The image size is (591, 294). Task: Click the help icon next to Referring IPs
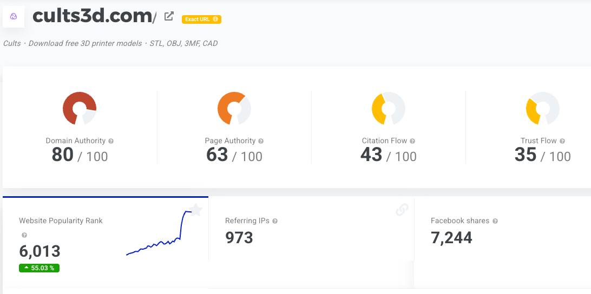click(x=275, y=221)
